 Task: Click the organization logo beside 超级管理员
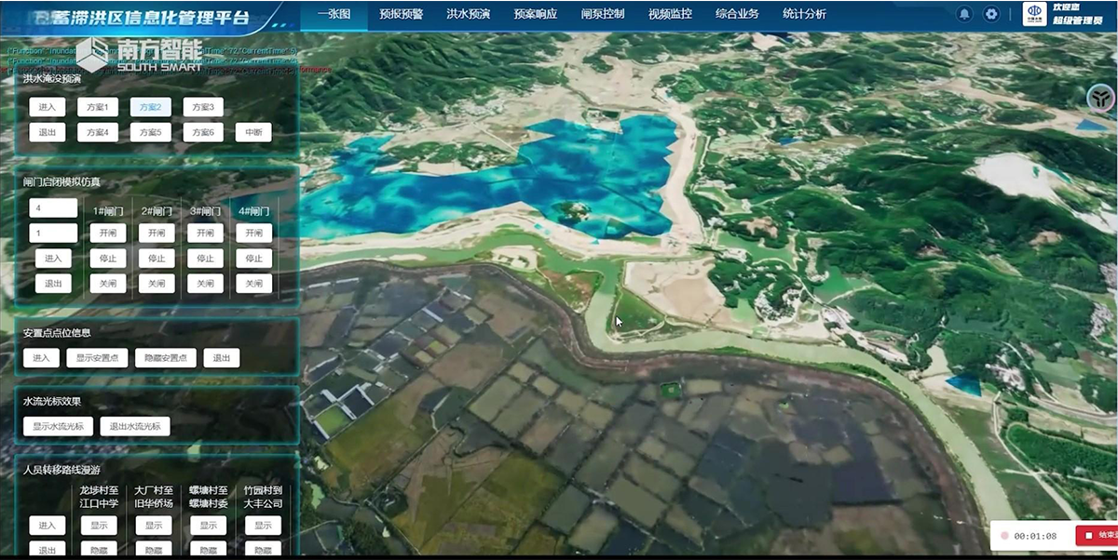(1033, 14)
